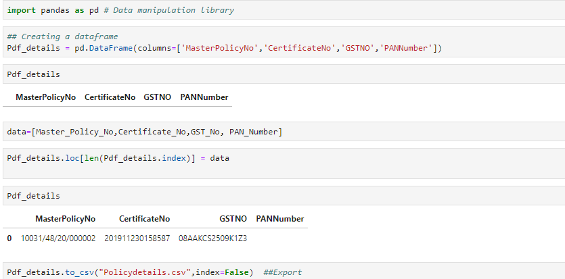Click the second 'Pdf_details' display cell
Screen dimensions: 565x279
(284, 196)
